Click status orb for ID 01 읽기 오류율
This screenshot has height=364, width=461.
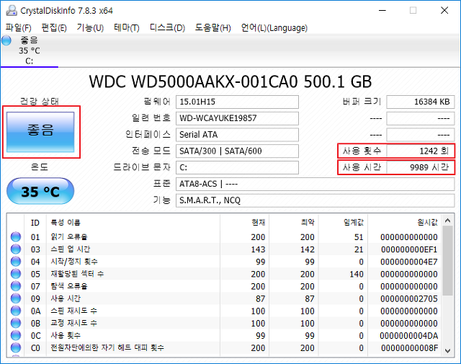(x=16, y=237)
